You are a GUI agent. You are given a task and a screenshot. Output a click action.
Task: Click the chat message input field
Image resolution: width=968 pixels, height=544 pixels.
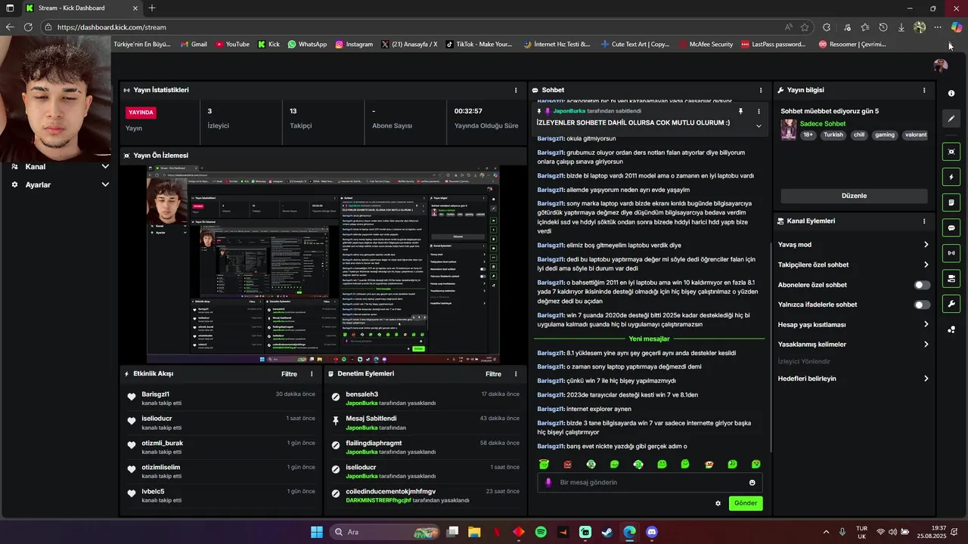(650, 482)
